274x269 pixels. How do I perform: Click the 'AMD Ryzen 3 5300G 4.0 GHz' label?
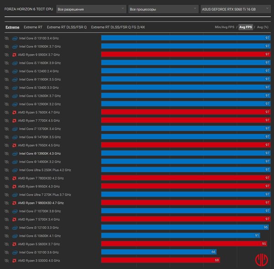click(x=39, y=261)
